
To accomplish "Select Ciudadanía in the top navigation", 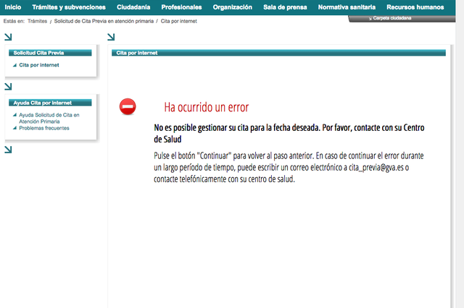I will point(133,7).
